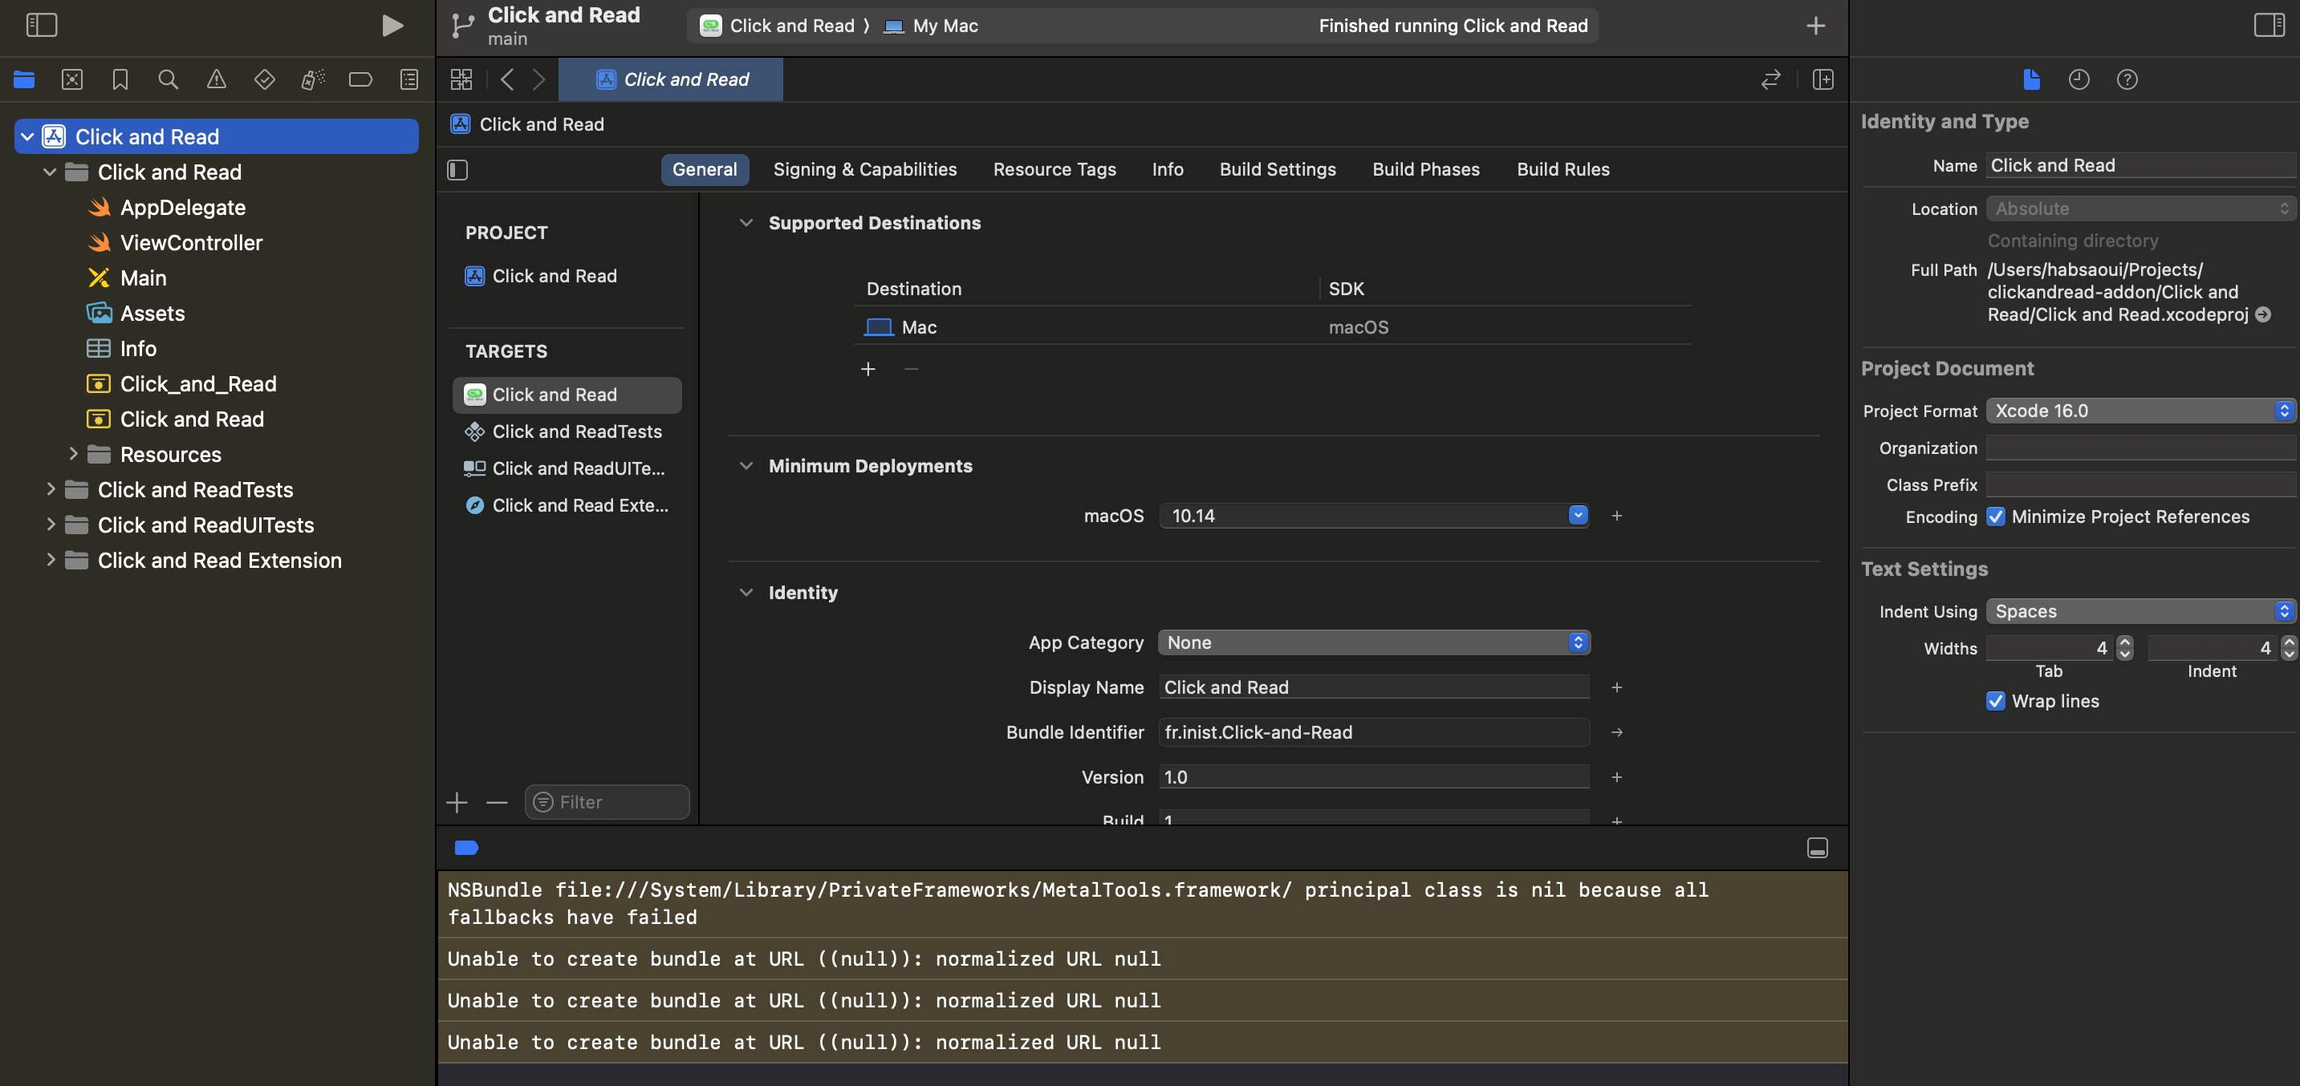Toggle the Wrap lines checkbox
Screen dimensions: 2300x1086
point(1996,700)
